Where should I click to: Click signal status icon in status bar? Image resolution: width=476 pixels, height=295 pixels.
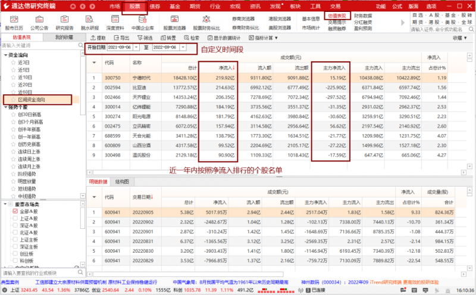tap(301, 290)
